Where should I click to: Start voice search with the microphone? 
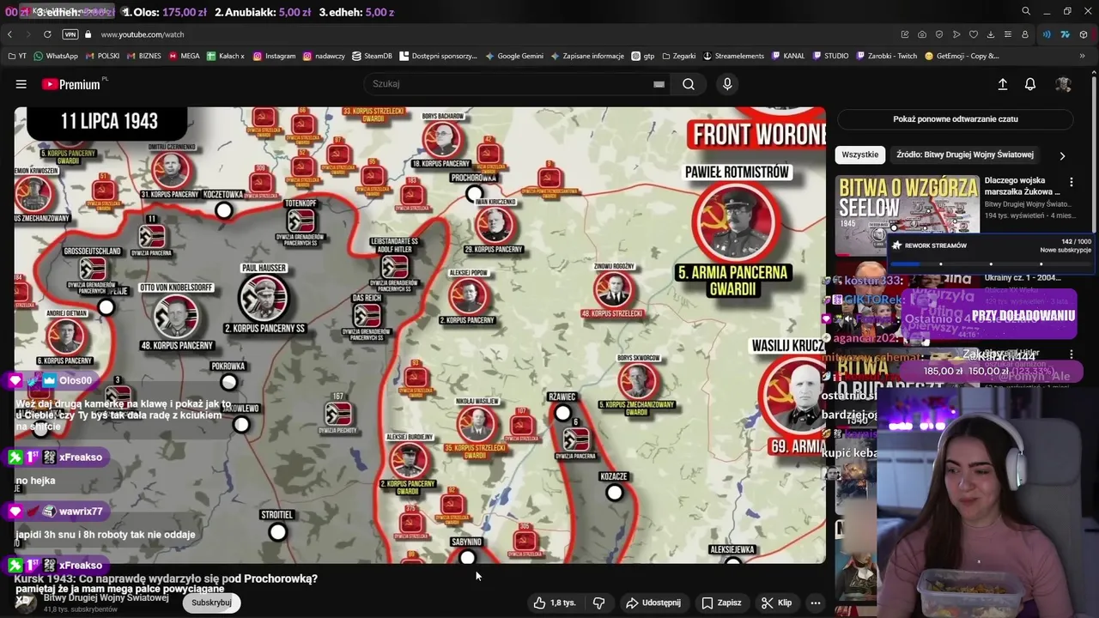pos(727,84)
